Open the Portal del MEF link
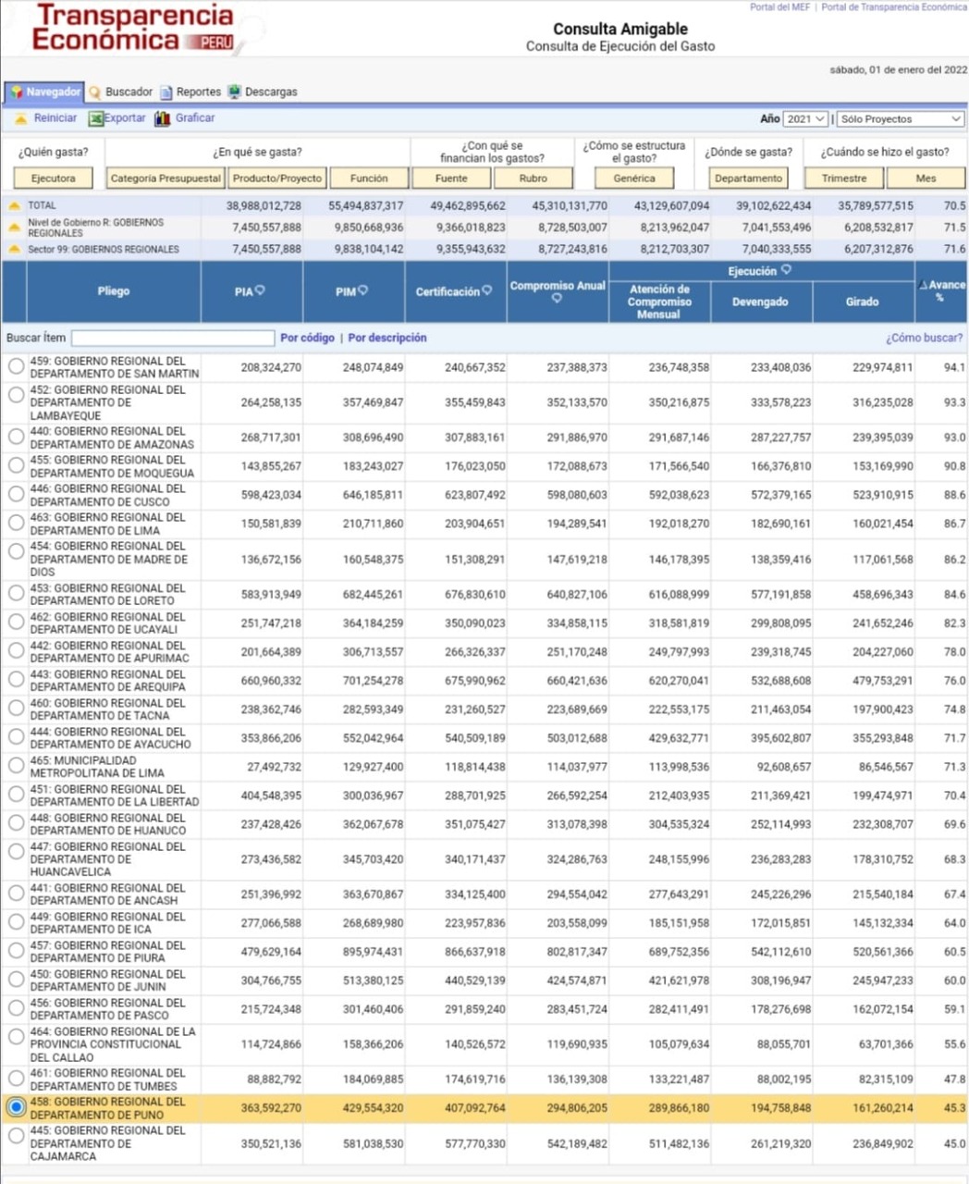Viewport: 969px width, 1184px height. 779,7
